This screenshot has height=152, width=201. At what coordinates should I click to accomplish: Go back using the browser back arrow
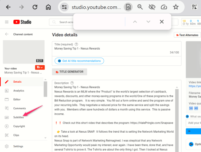[x=8, y=7]
